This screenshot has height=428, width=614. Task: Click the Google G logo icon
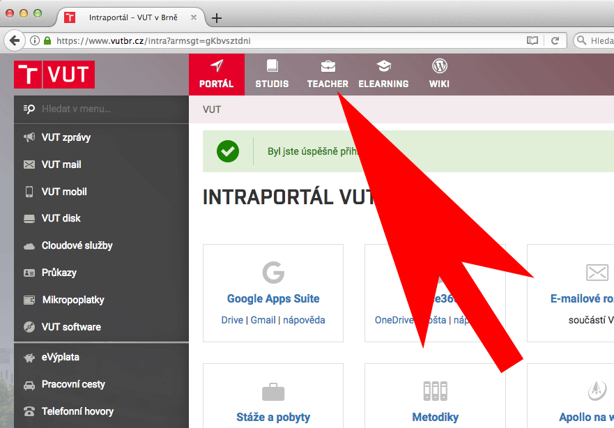(273, 272)
